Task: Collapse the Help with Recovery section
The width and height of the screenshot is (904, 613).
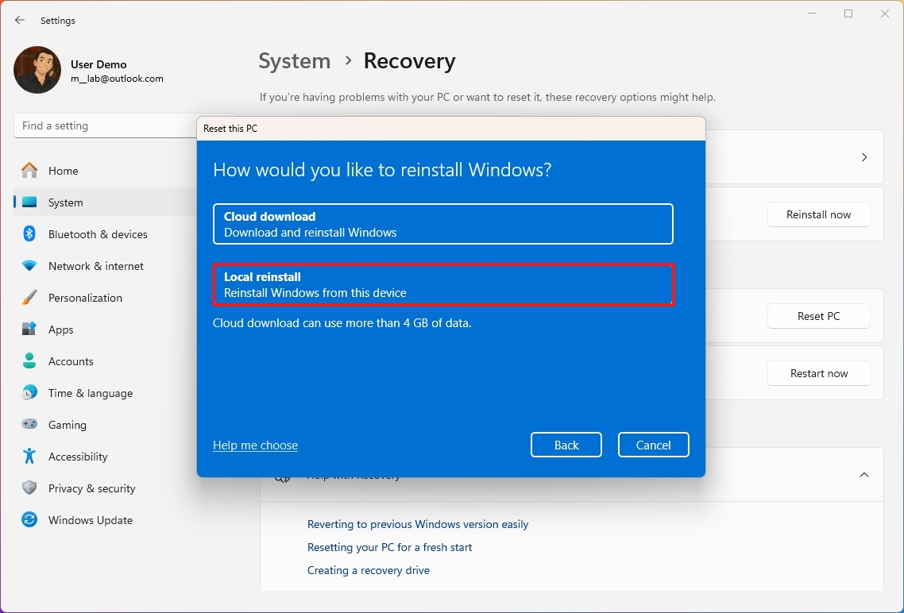Action: click(x=864, y=475)
